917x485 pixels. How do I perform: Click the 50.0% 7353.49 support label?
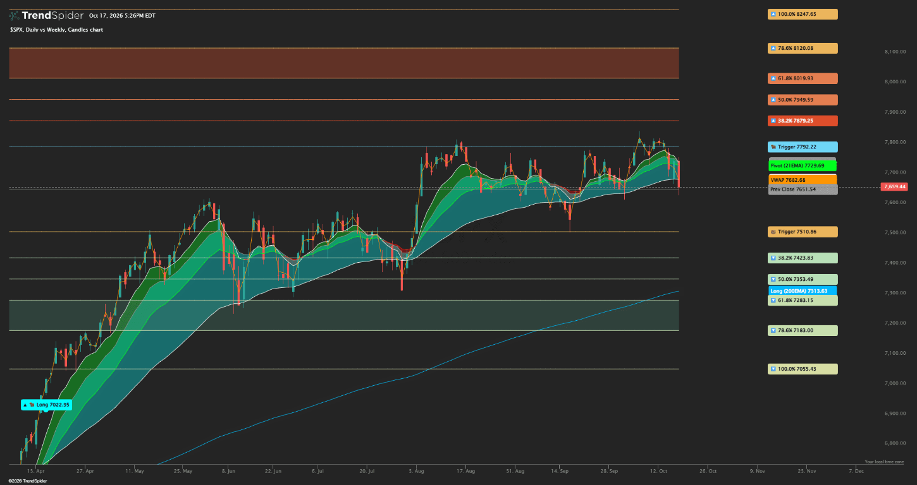(803, 279)
